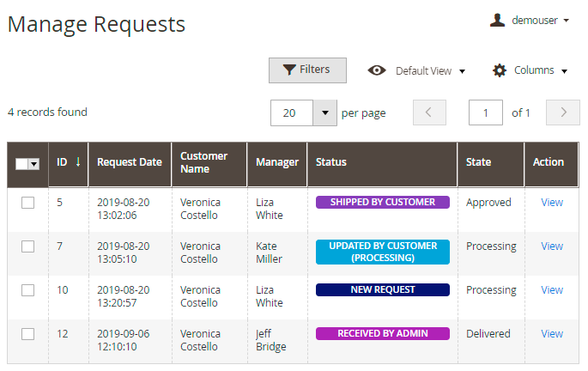Expand the select-all checkbox dropdown in header
The image size is (588, 371).
tap(34, 164)
